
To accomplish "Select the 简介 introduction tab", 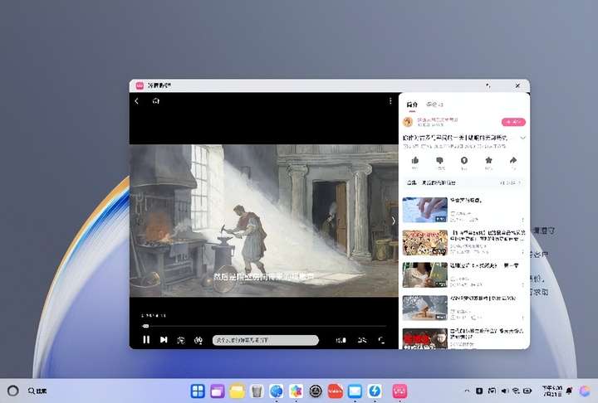I will 412,104.
